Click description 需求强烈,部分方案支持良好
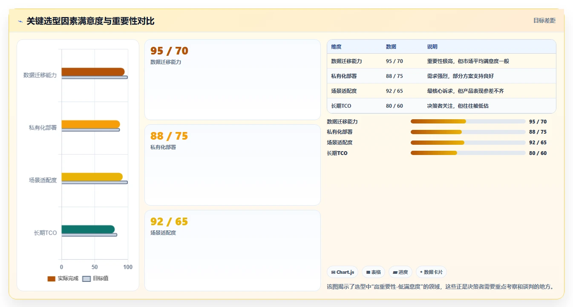The width and height of the screenshot is (573, 307). coord(461,76)
